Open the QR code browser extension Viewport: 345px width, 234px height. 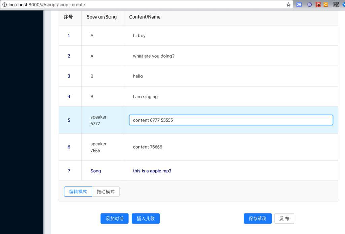click(x=336, y=5)
